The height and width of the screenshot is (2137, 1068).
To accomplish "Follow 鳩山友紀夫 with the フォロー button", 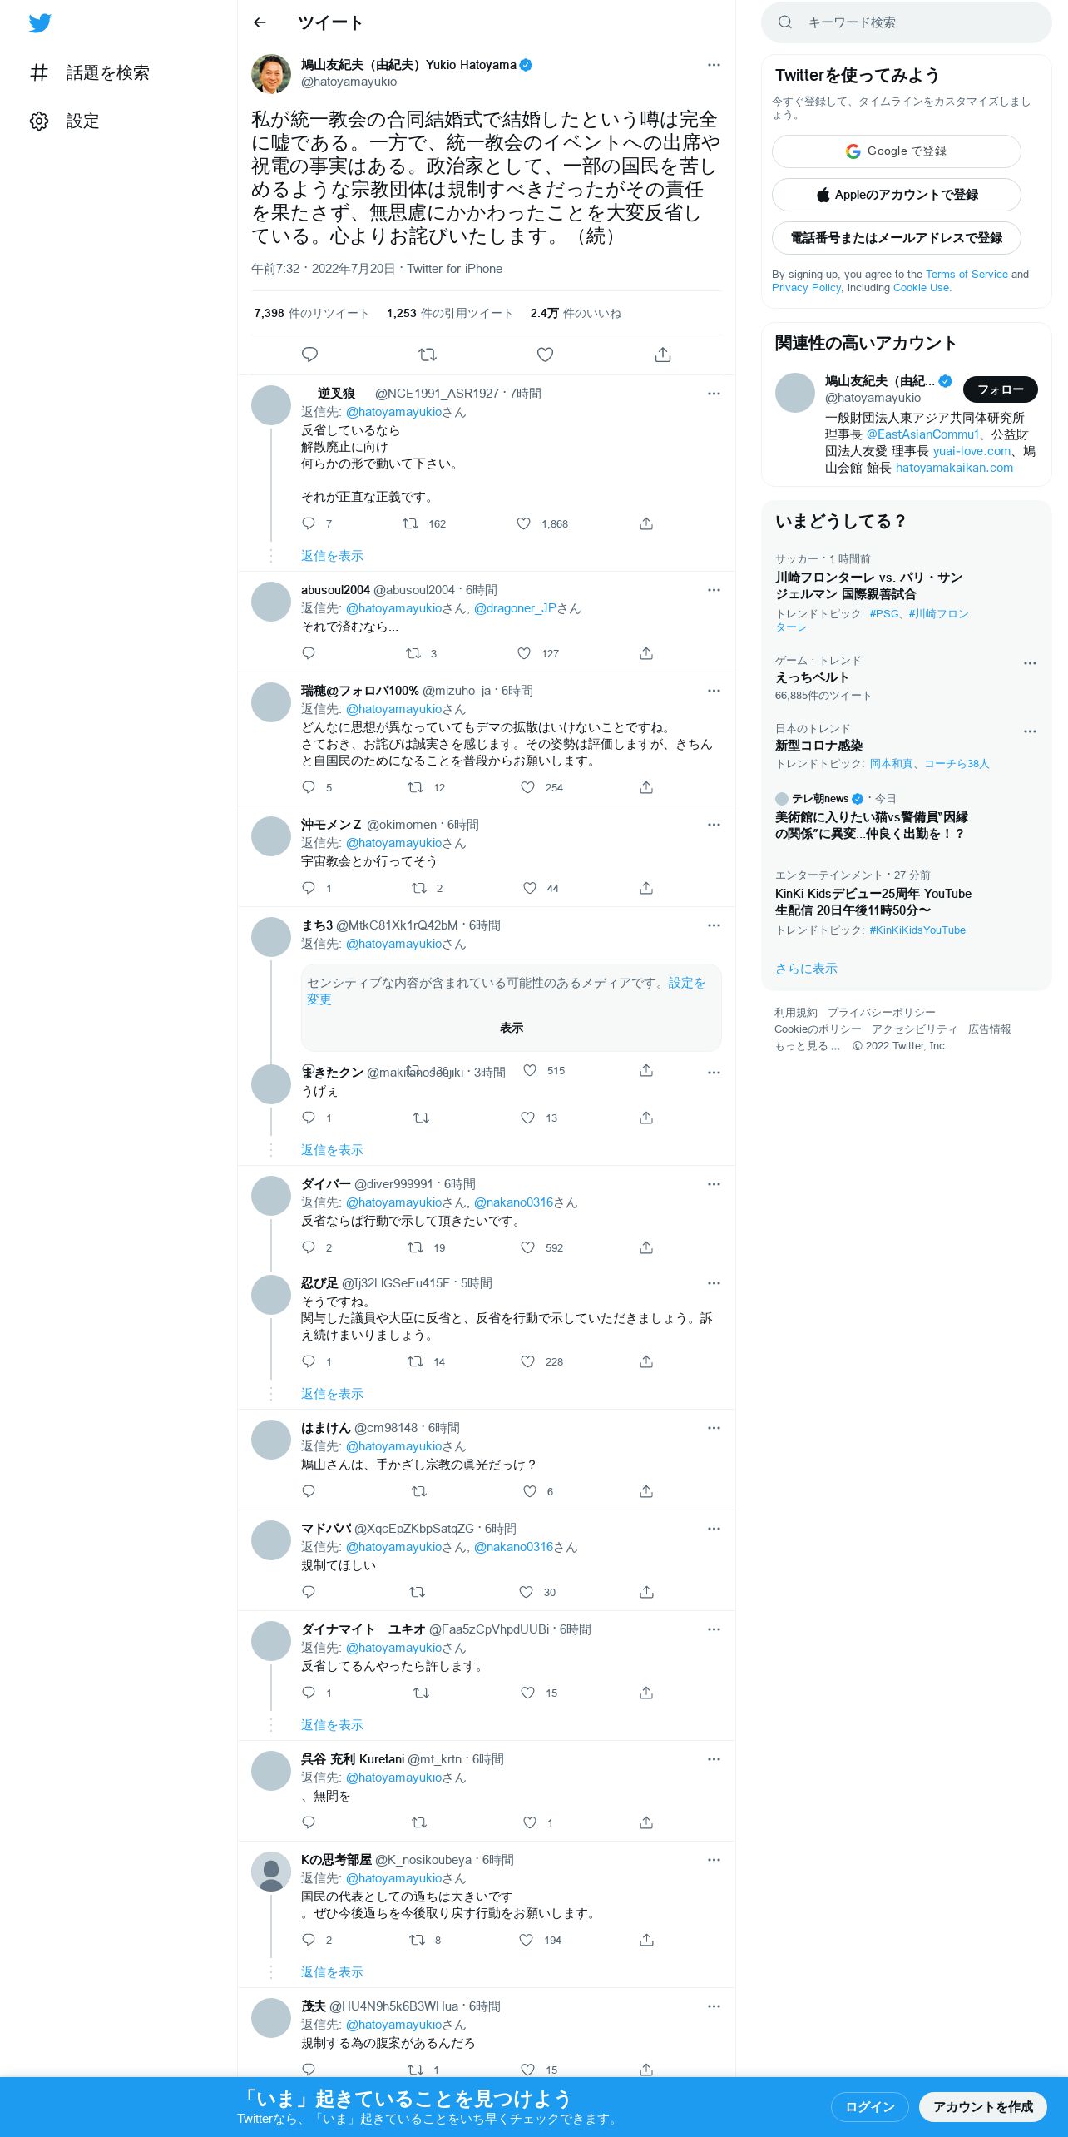I will point(1001,389).
